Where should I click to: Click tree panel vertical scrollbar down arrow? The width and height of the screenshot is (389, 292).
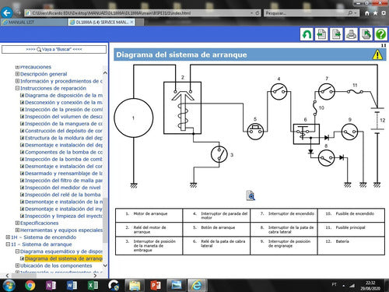(105, 266)
